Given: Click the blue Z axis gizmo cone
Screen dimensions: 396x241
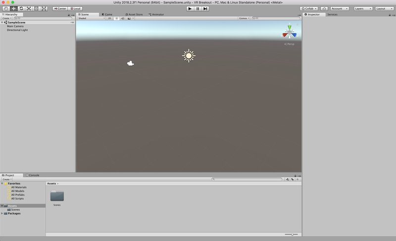Looking at the screenshot, I should pyautogui.click(x=294, y=35).
